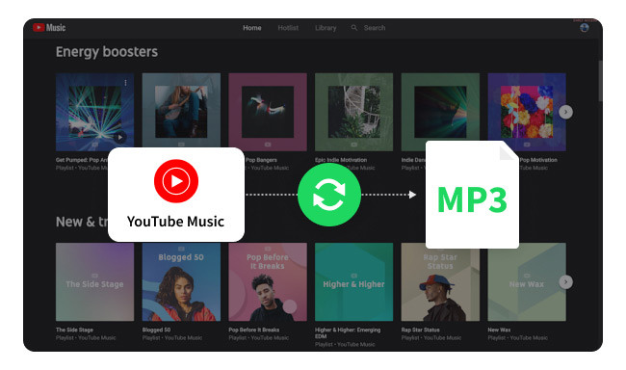Open the Blogged 50 playlist cover
Image resolution: width=626 pixels, height=370 pixels.
coord(181,282)
